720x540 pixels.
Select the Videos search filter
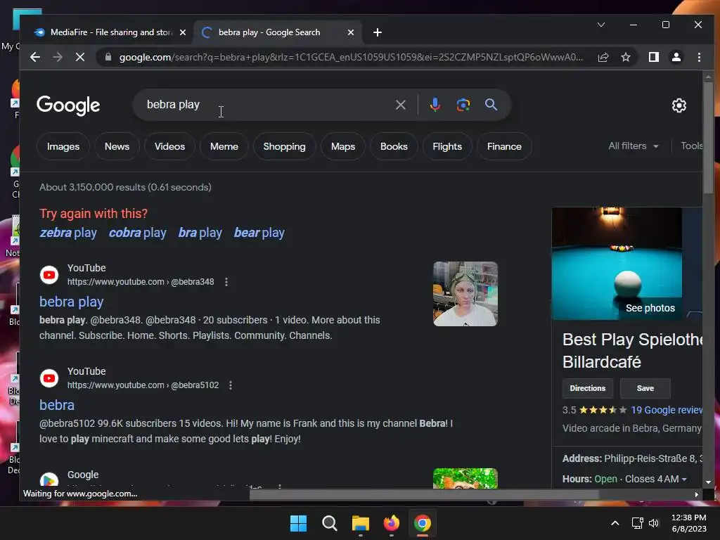[169, 146]
